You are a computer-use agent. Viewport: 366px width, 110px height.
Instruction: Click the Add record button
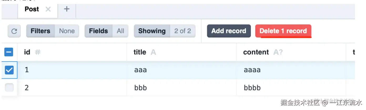pyautogui.click(x=229, y=31)
